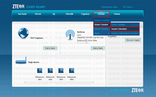
Task: Select the first unknown device icon
Action: (40, 70)
